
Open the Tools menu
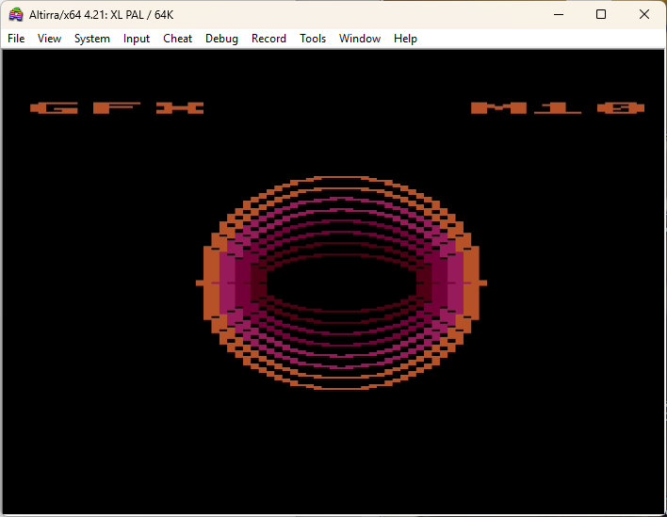(313, 39)
